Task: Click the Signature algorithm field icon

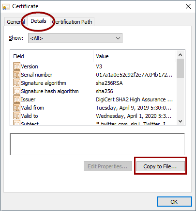Action: pyautogui.click(x=16, y=82)
